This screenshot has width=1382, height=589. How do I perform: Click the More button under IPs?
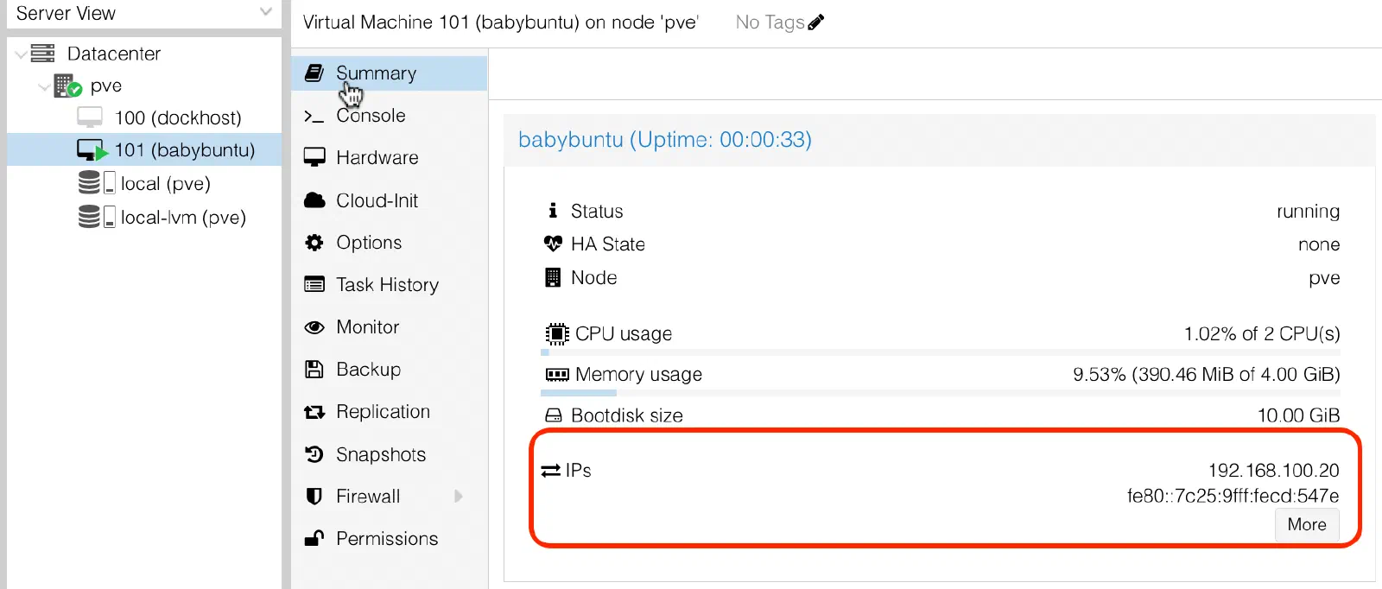1307,525
